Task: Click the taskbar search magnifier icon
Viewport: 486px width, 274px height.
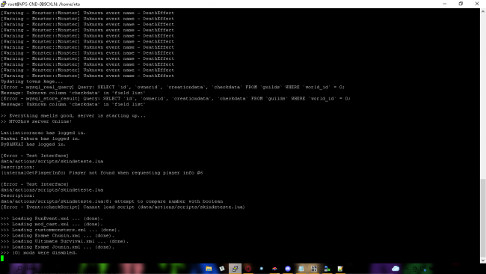Action: [x=19, y=269]
